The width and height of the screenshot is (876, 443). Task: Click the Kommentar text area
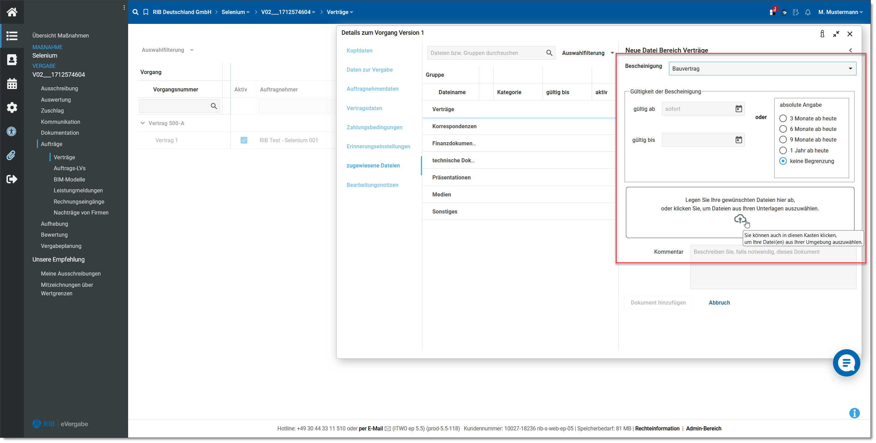coord(773,267)
